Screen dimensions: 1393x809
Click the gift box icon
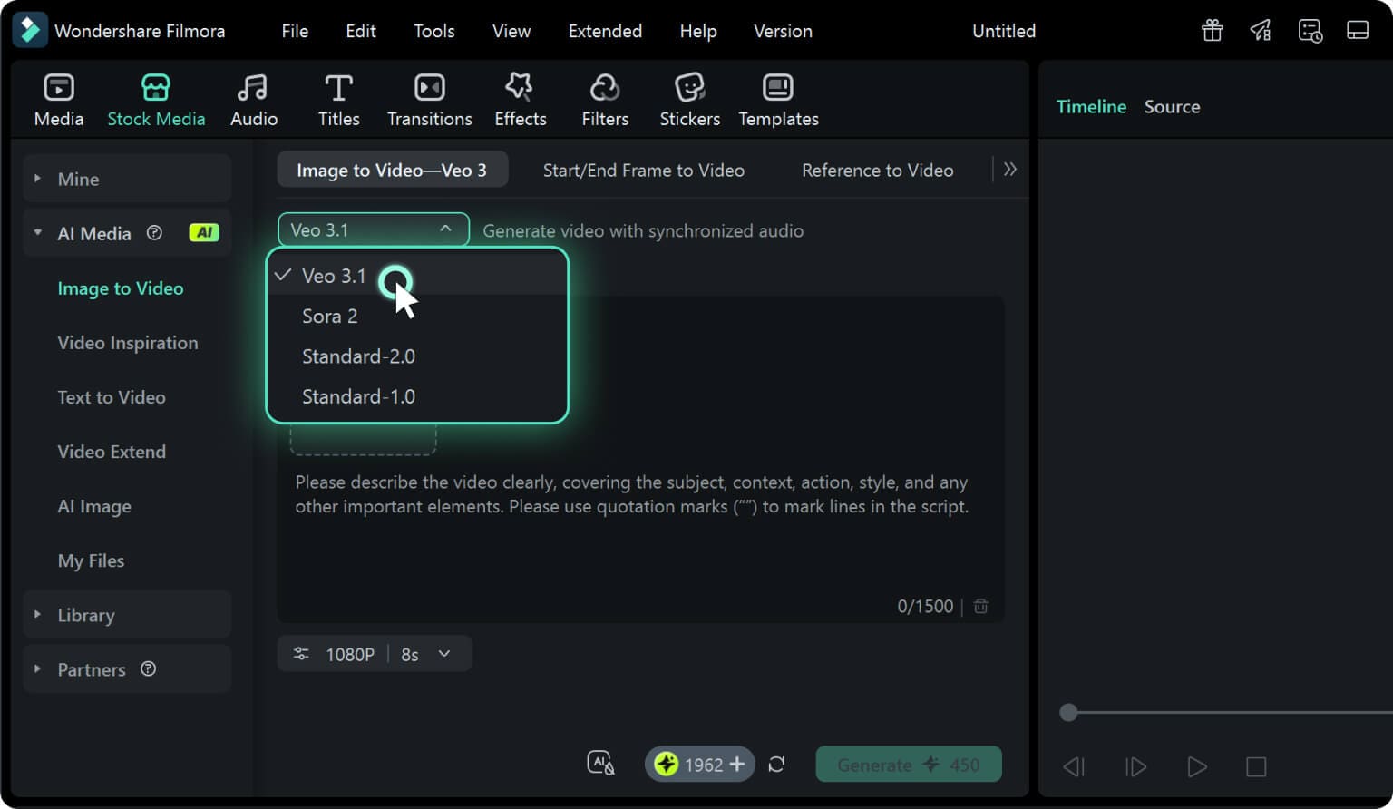pyautogui.click(x=1213, y=30)
